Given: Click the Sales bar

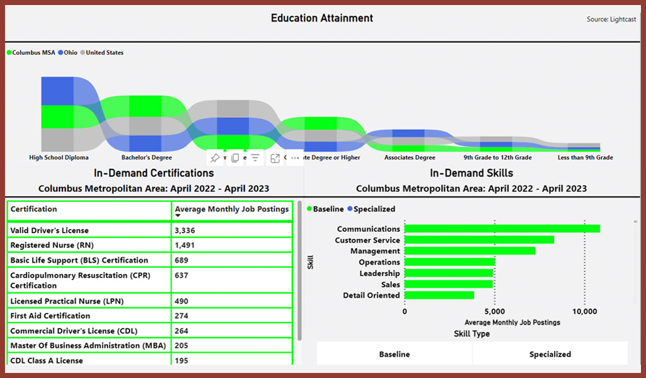Looking at the screenshot, I should click(x=449, y=284).
